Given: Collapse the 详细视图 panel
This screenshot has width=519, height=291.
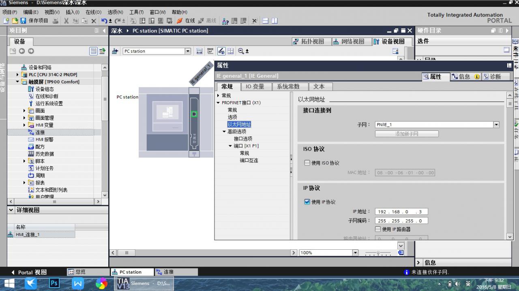Looking at the screenshot, I should tap(11, 210).
